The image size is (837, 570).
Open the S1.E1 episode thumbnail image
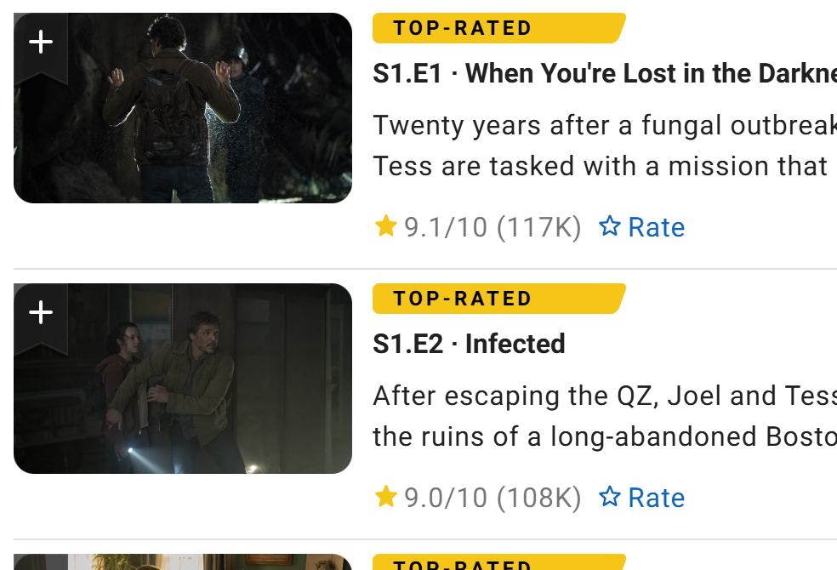pos(183,108)
